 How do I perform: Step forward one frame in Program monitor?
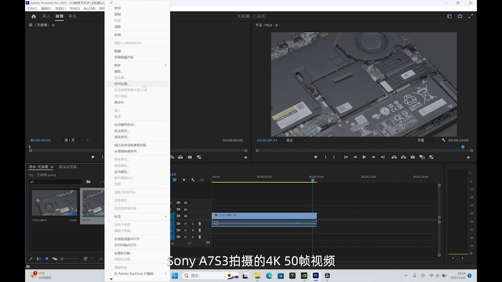coord(373,157)
